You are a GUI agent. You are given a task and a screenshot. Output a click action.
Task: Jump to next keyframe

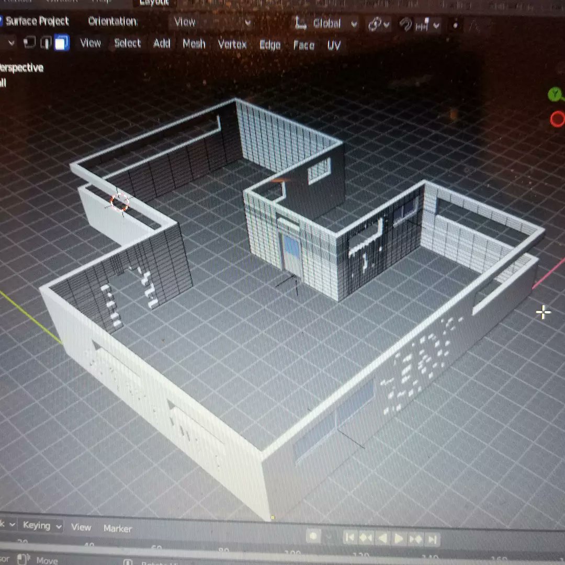pos(415,539)
